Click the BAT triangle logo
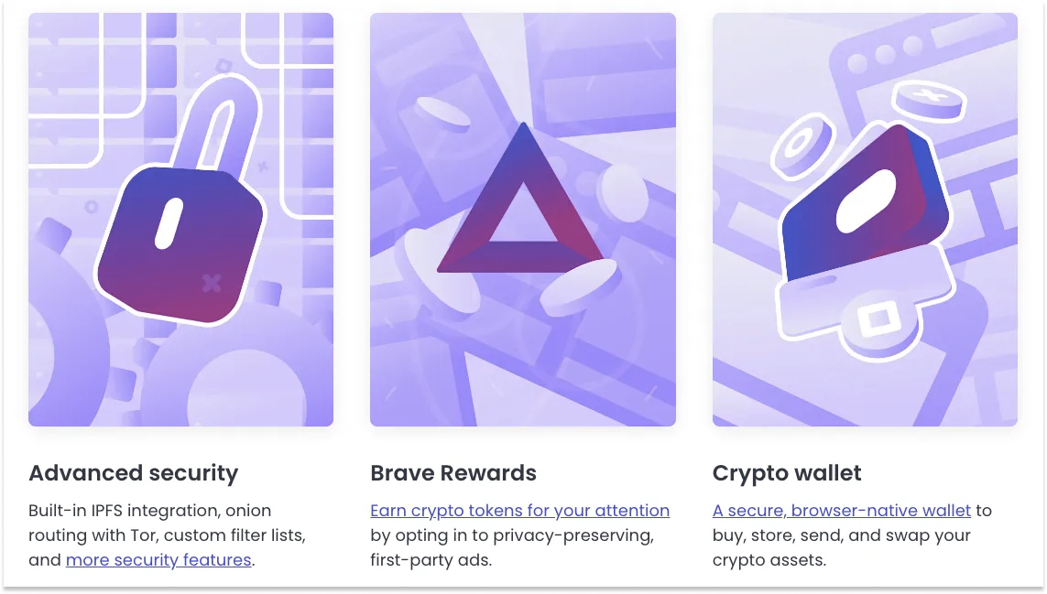1047x594 pixels. pos(519,209)
